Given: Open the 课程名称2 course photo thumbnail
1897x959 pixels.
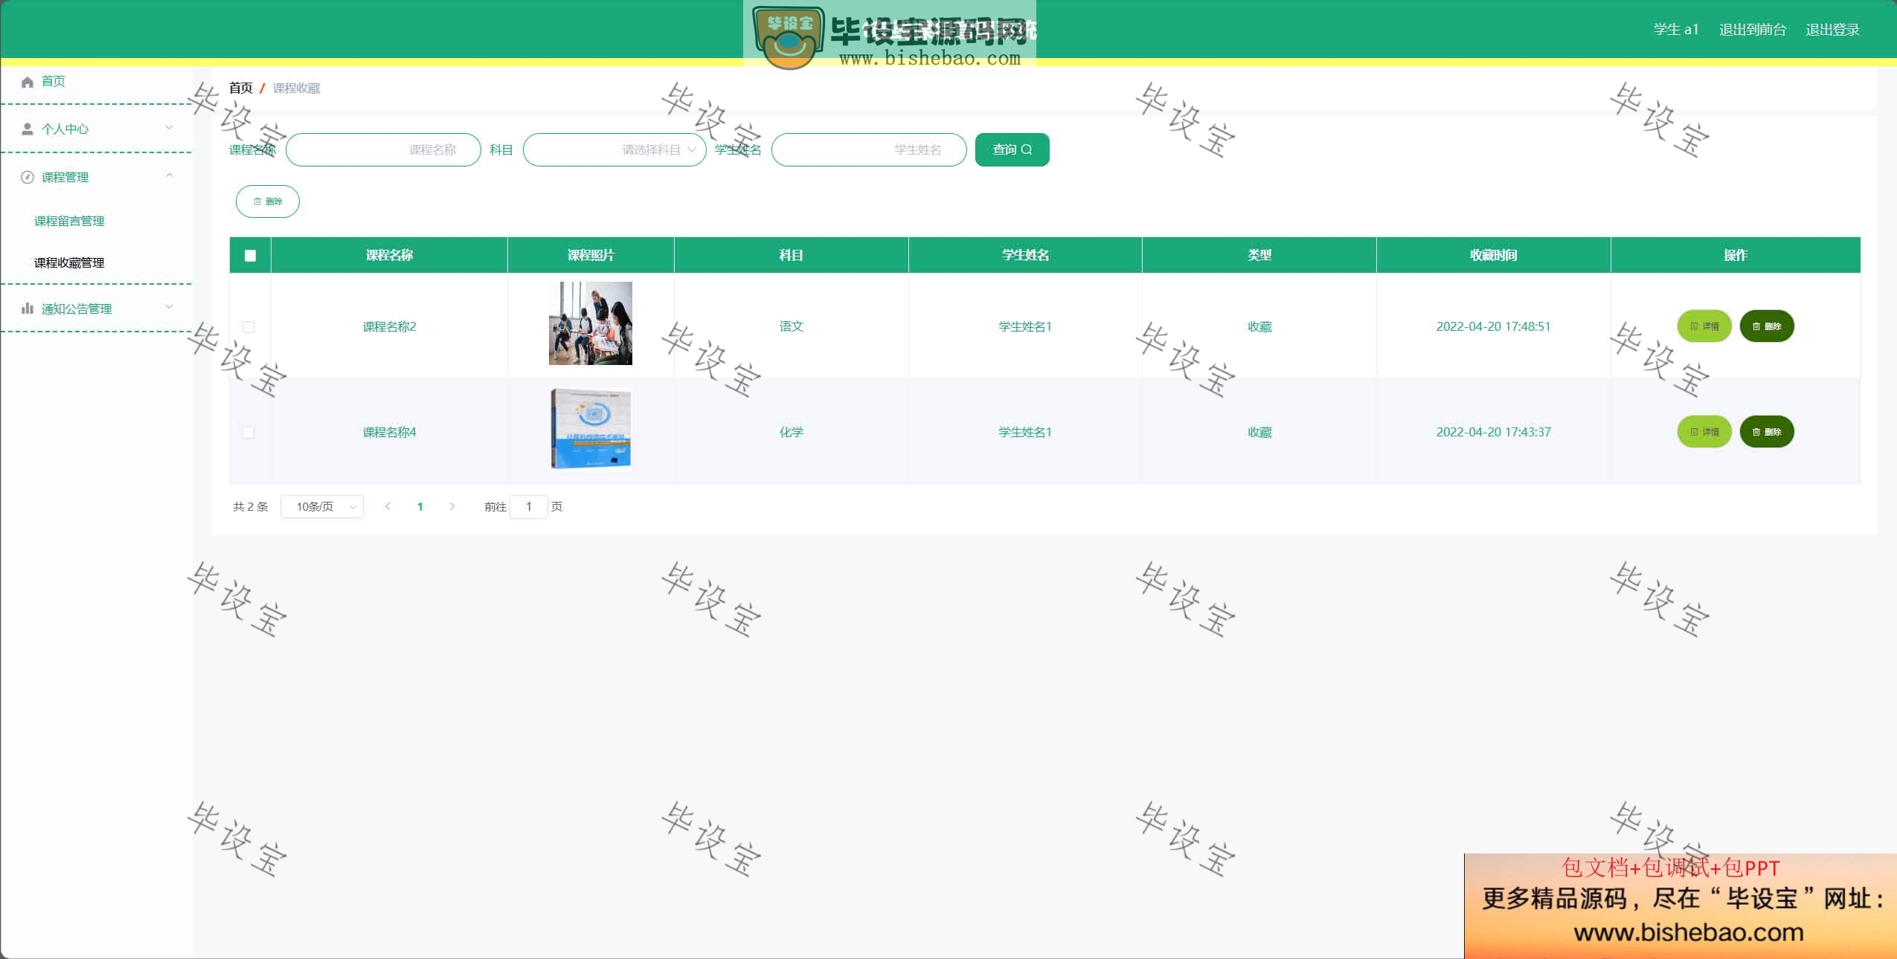Looking at the screenshot, I should [591, 323].
